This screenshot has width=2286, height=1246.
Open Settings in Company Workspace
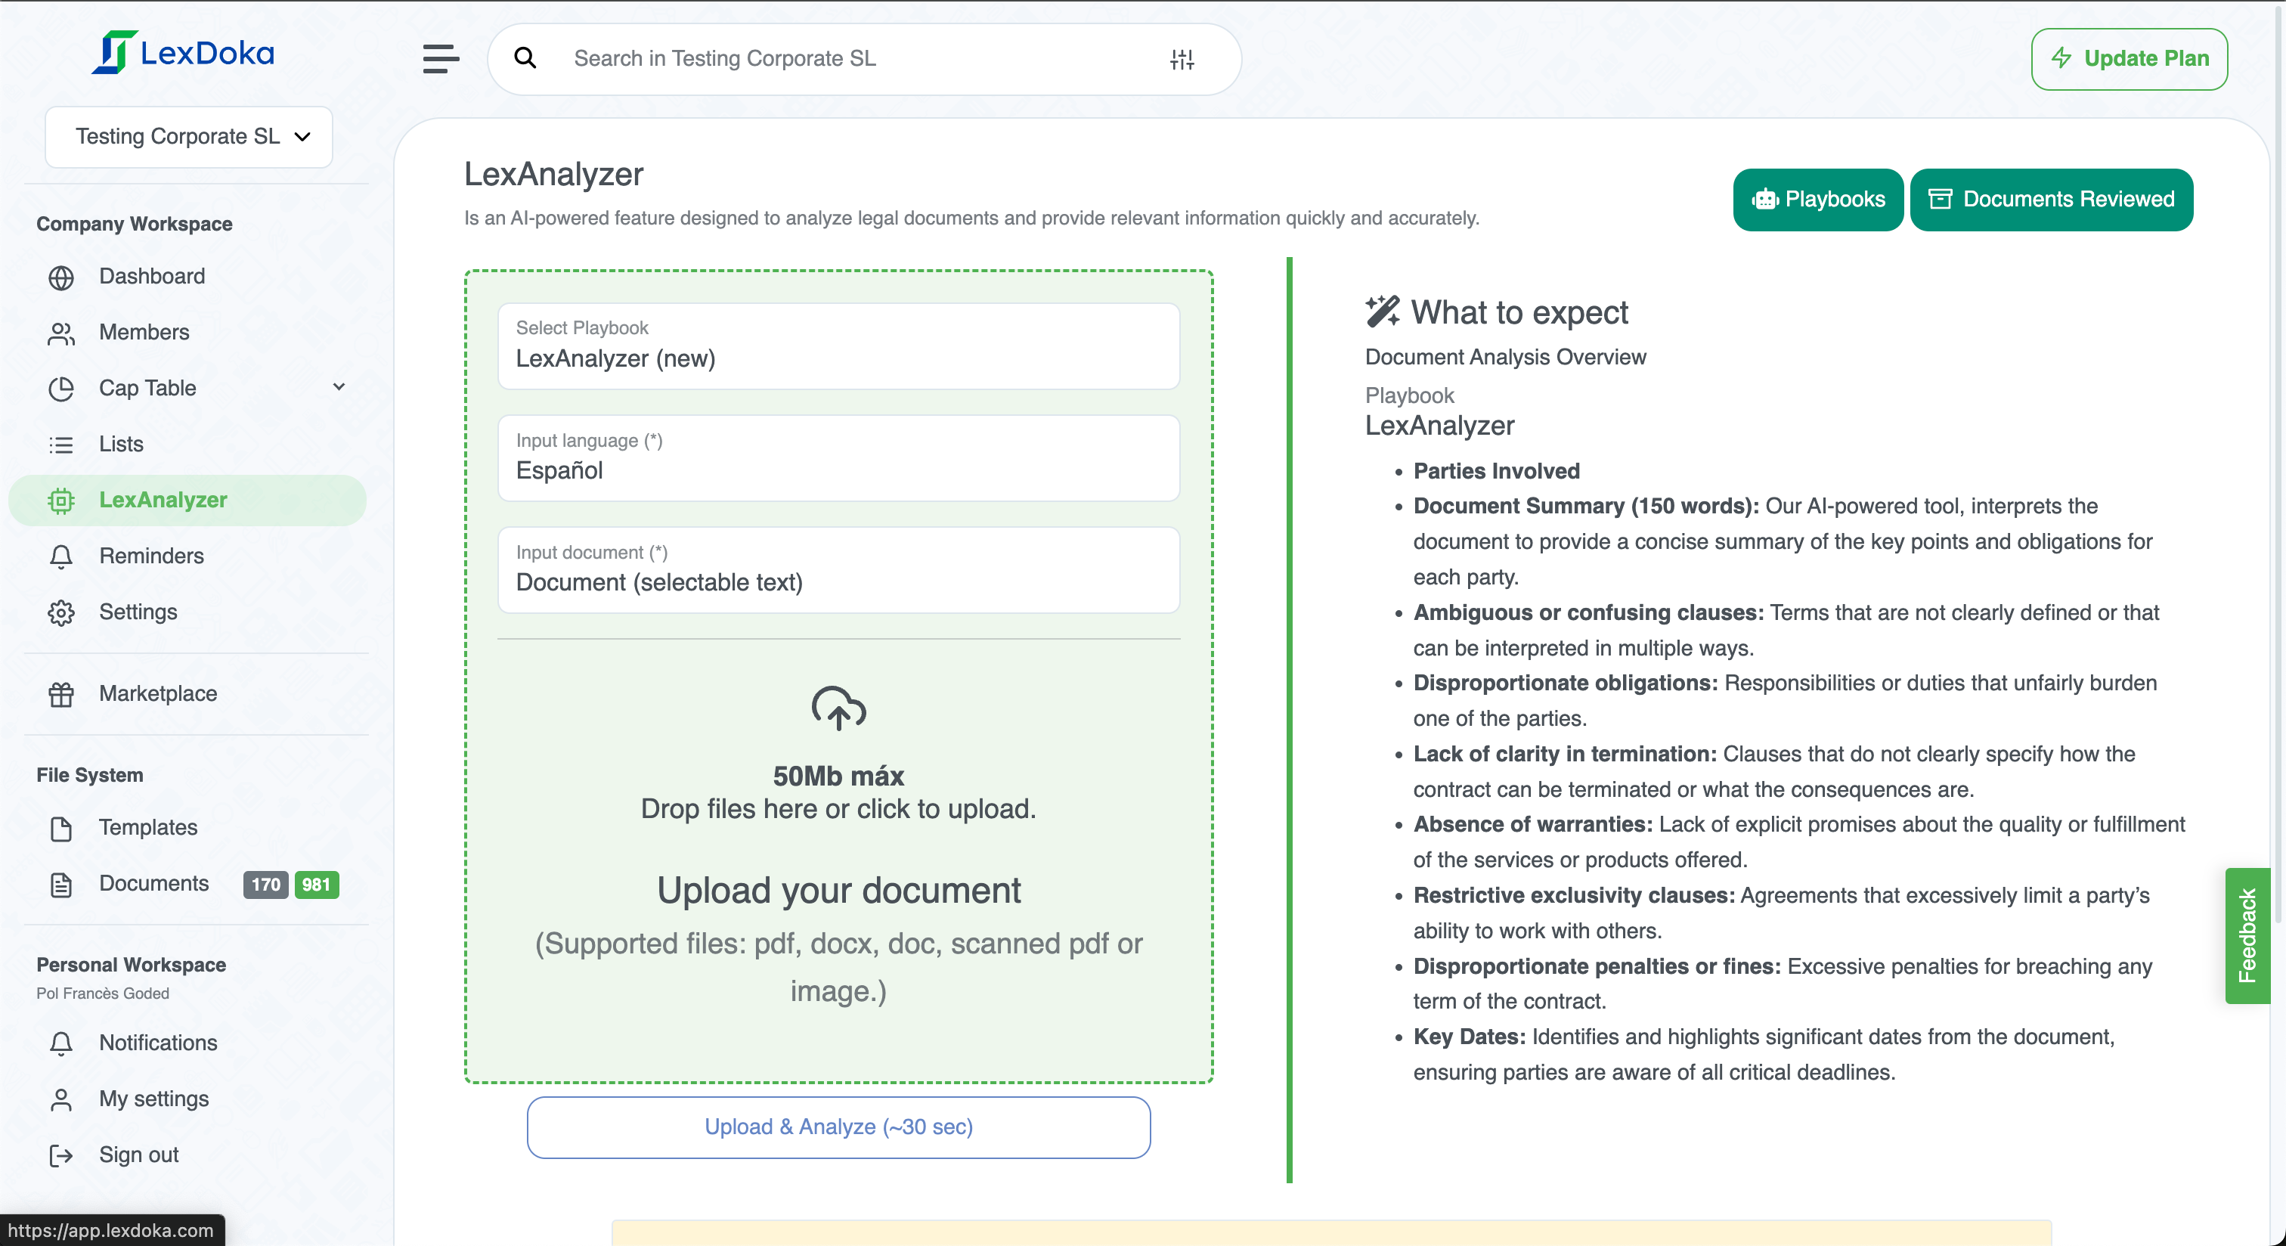[187, 612]
